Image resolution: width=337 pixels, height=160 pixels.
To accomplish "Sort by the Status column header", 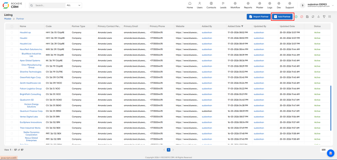I will click(317, 26).
